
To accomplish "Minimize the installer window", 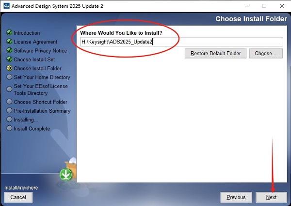I will (x=247, y=6).
